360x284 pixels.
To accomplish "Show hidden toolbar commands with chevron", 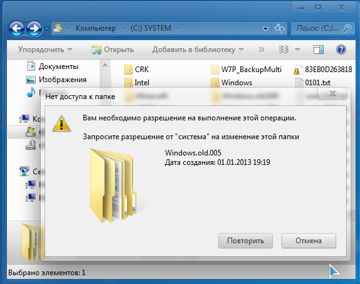I will (x=262, y=50).
